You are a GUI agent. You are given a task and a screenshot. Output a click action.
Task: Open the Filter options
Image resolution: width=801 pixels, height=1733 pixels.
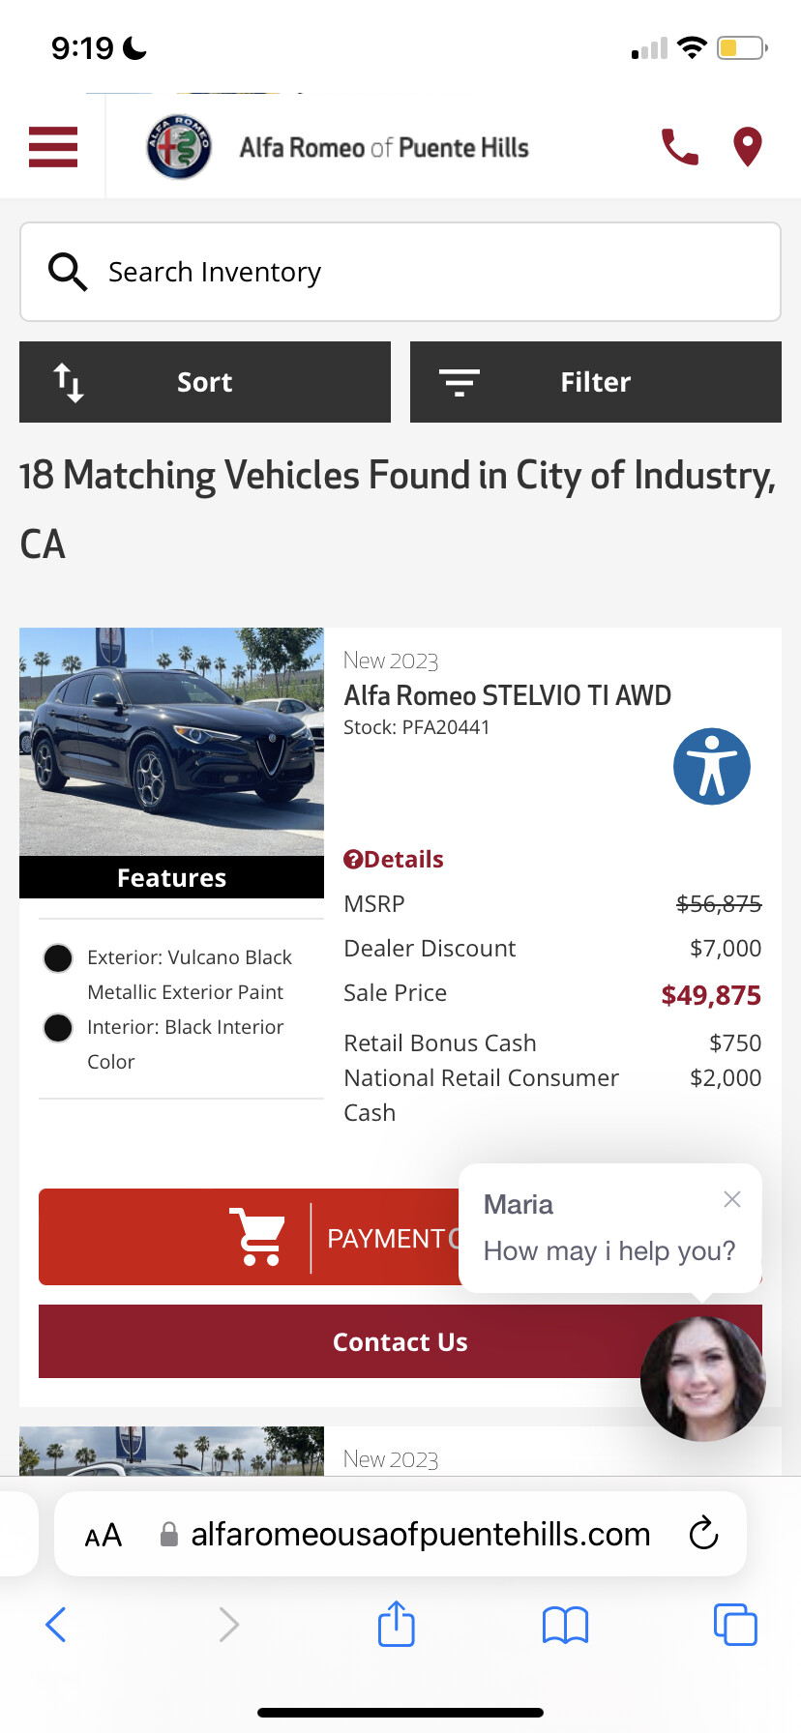[x=596, y=382]
